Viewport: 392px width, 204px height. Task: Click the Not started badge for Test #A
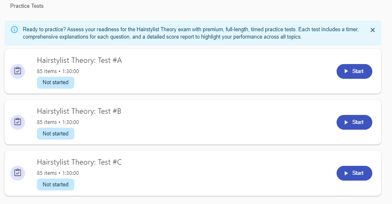tap(55, 83)
